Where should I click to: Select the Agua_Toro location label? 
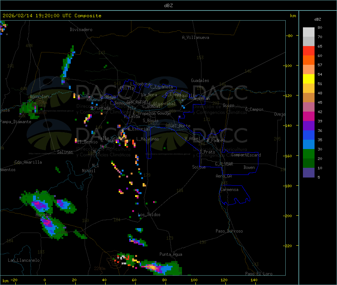coord(40,97)
